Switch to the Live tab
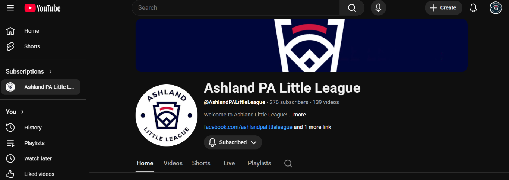The image size is (509, 180). (229, 163)
